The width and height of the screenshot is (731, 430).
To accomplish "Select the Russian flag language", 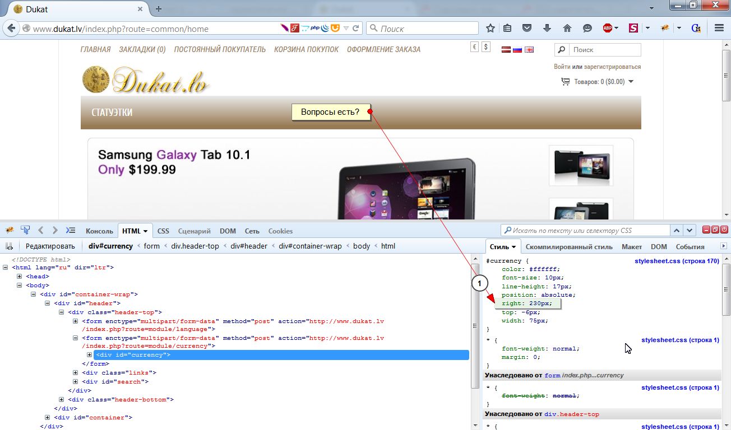I will [x=517, y=50].
